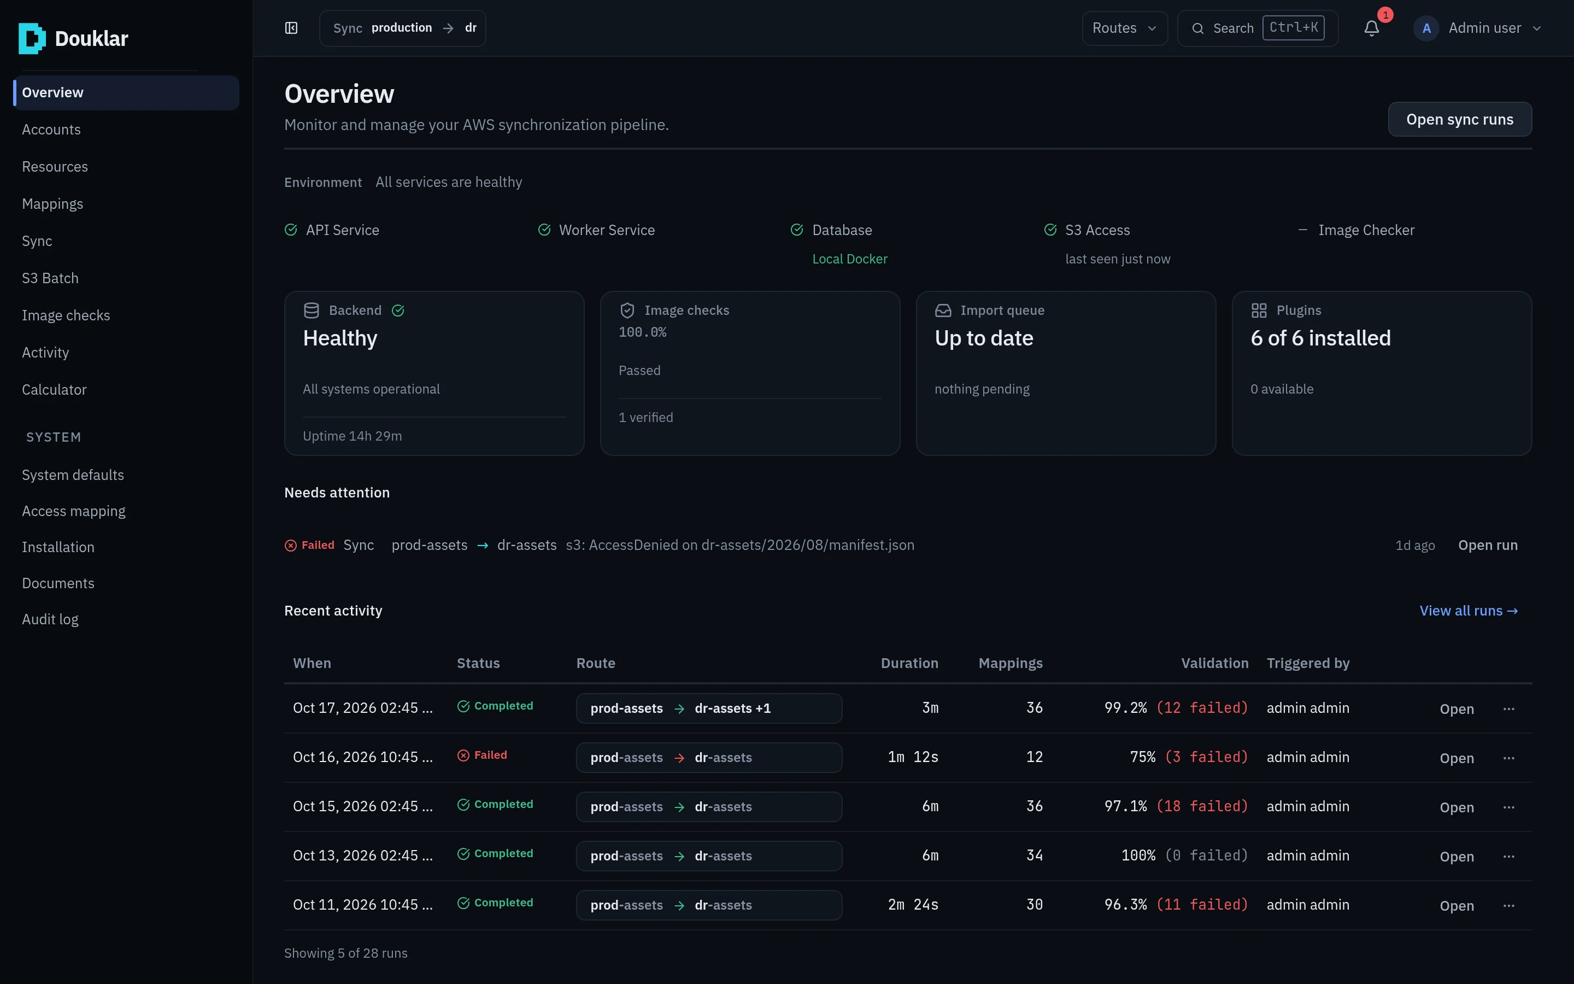Click the Plugins grid icon

point(1259,311)
